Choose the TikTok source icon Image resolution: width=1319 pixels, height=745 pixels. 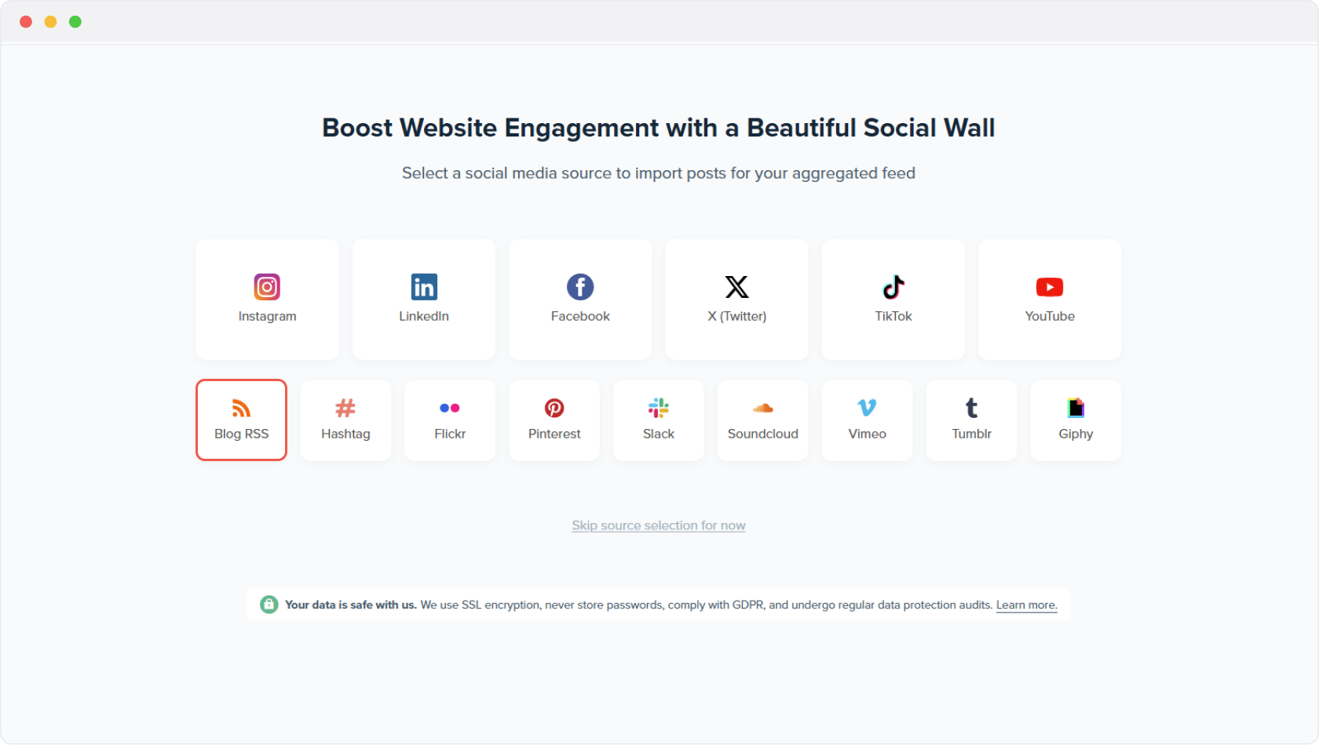point(893,287)
